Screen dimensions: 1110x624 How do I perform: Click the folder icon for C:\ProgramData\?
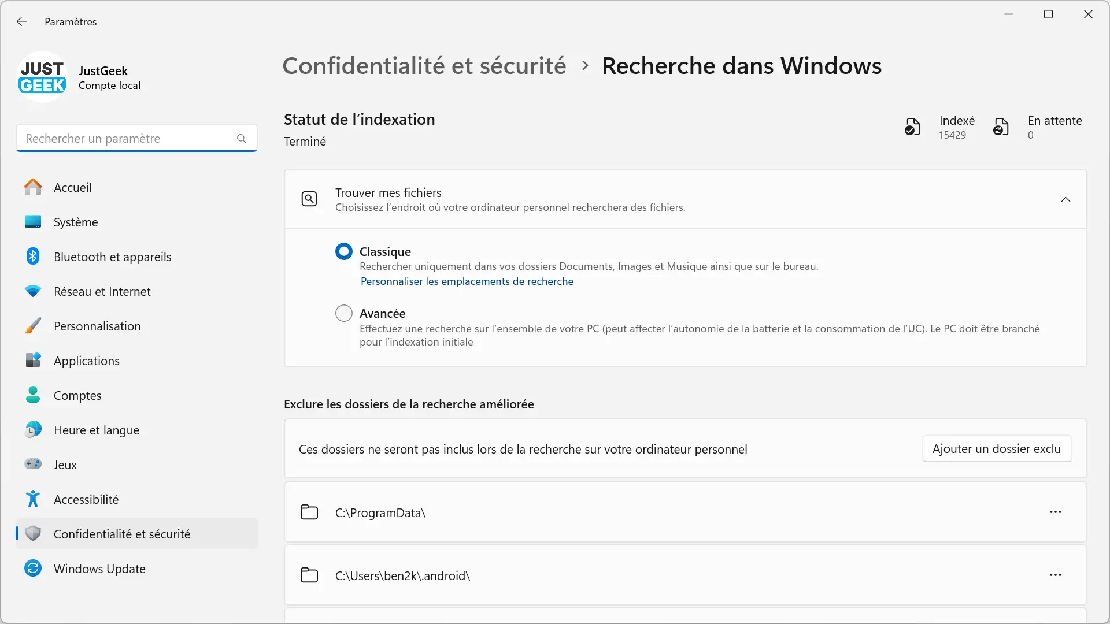(309, 512)
